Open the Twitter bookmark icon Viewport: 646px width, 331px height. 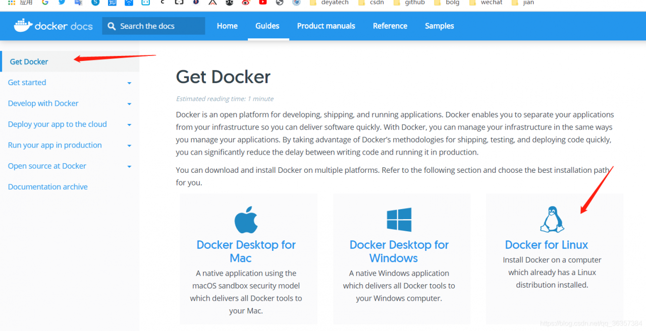tap(62, 3)
